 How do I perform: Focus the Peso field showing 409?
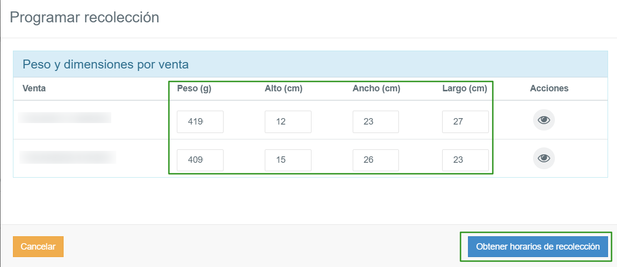click(x=200, y=160)
